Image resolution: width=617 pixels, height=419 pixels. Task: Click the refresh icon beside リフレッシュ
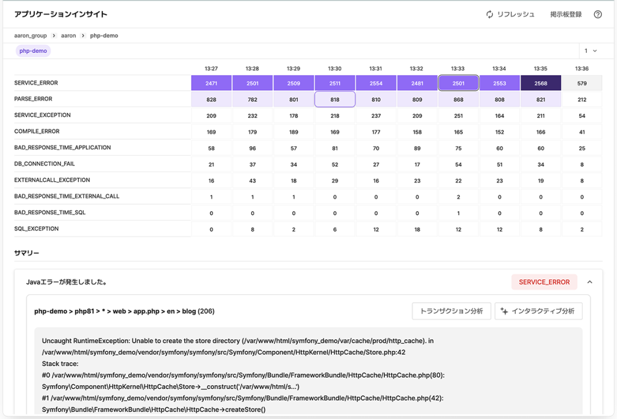pyautogui.click(x=490, y=14)
